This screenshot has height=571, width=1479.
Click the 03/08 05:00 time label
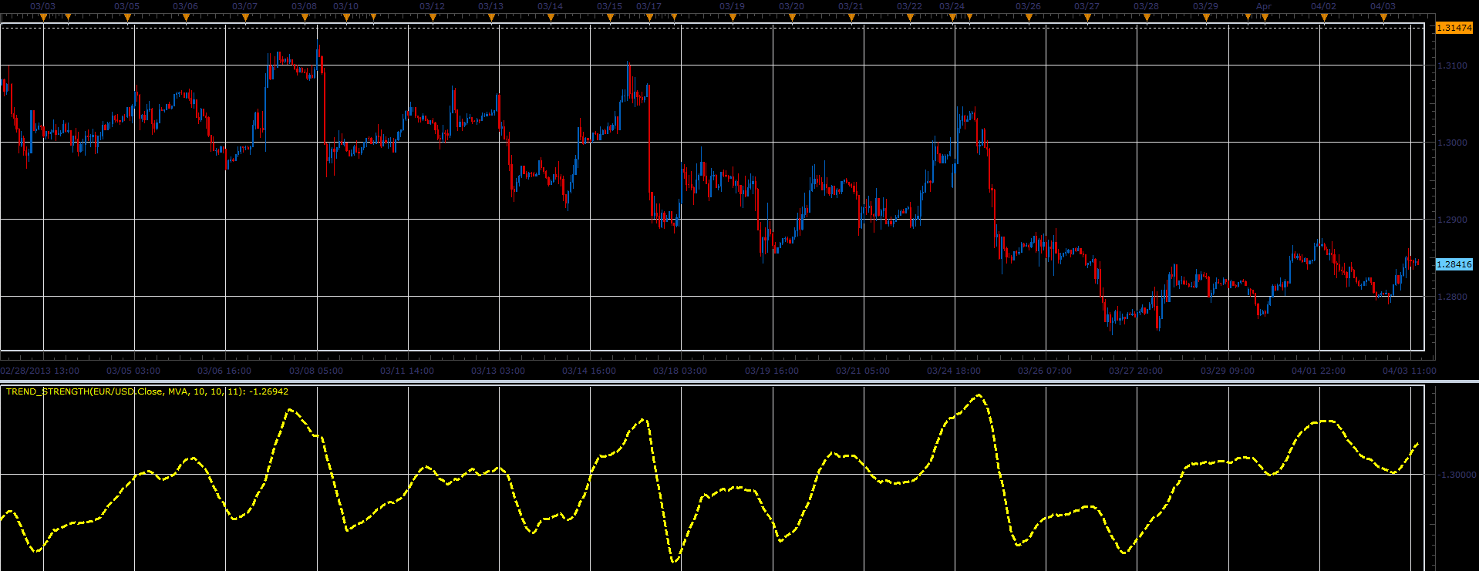(316, 371)
